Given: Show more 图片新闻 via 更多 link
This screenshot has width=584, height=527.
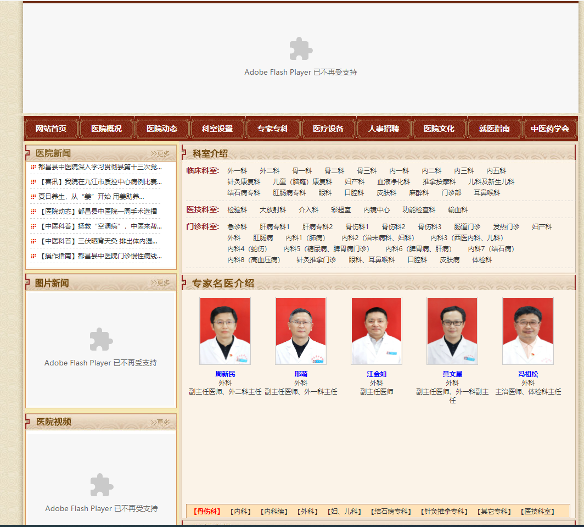Looking at the screenshot, I should pos(160,282).
